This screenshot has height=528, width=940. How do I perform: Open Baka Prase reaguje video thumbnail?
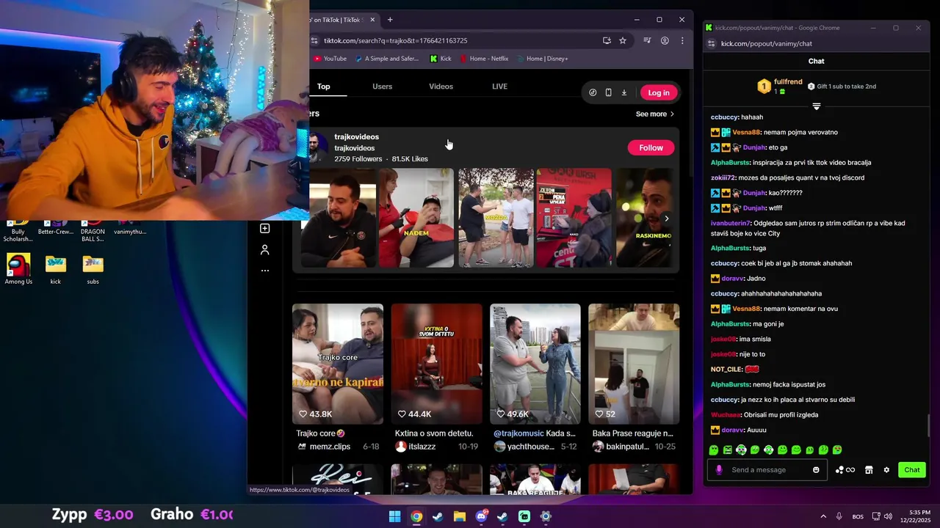point(634,364)
